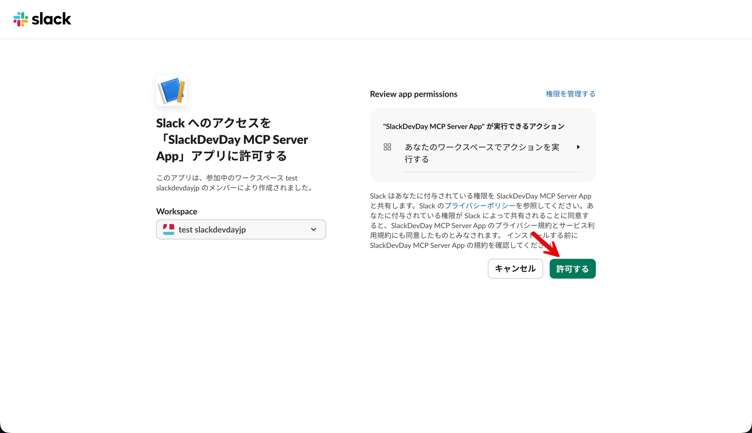Click the green 許可する button
The image size is (752, 433).
tap(573, 268)
